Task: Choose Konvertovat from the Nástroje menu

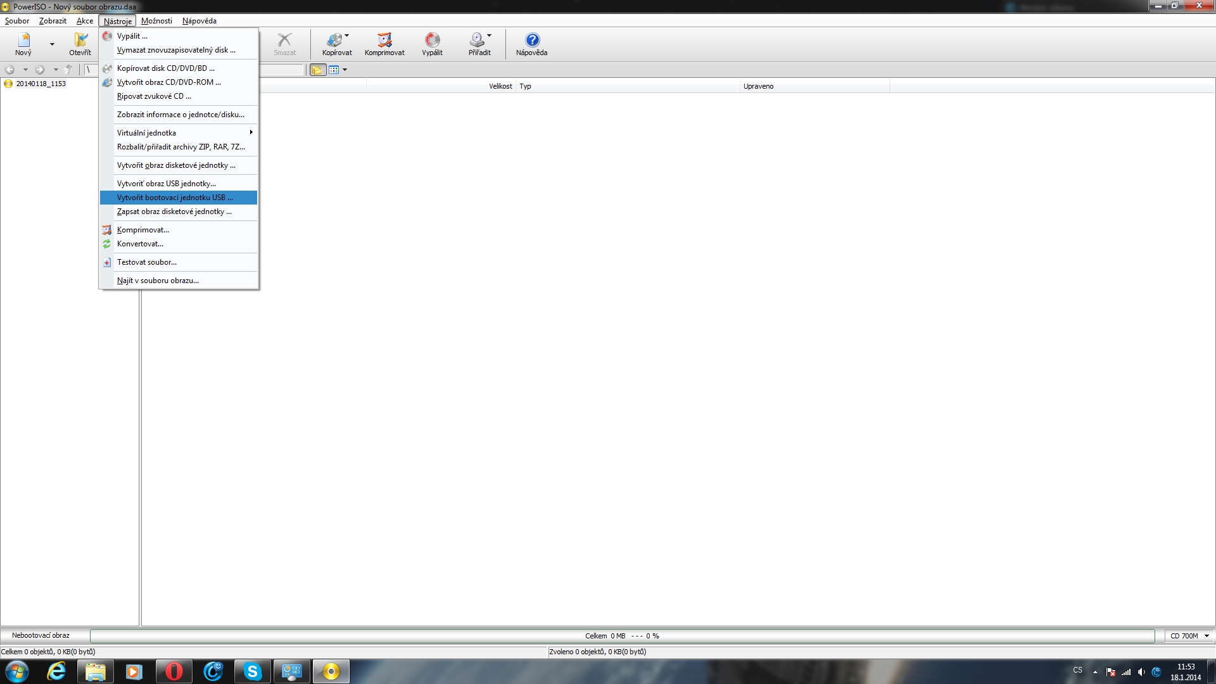Action: point(140,244)
